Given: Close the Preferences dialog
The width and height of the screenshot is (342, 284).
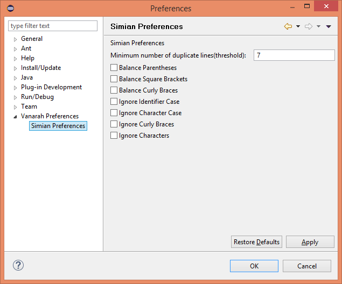Looking at the screenshot, I should [326, 6].
